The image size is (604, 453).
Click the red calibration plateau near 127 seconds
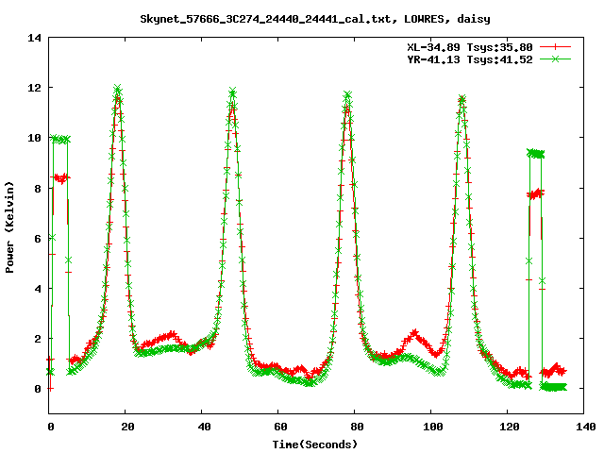coord(535,194)
